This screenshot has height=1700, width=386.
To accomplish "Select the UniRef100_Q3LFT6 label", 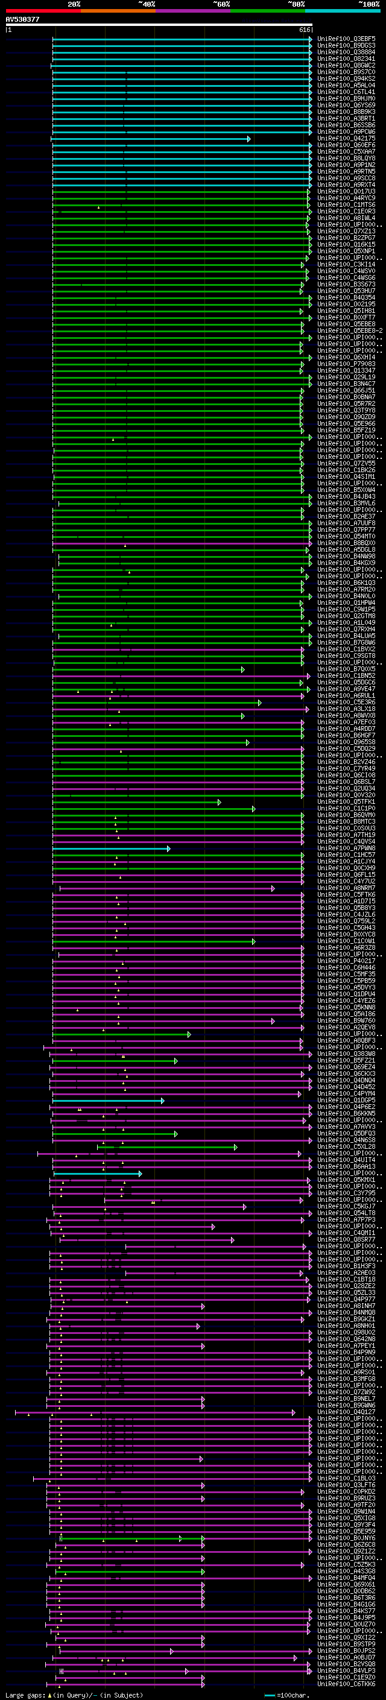I will pos(346,1485).
